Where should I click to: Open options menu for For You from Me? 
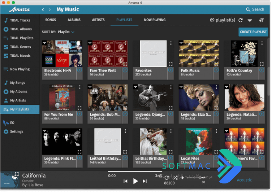coord(80,87)
